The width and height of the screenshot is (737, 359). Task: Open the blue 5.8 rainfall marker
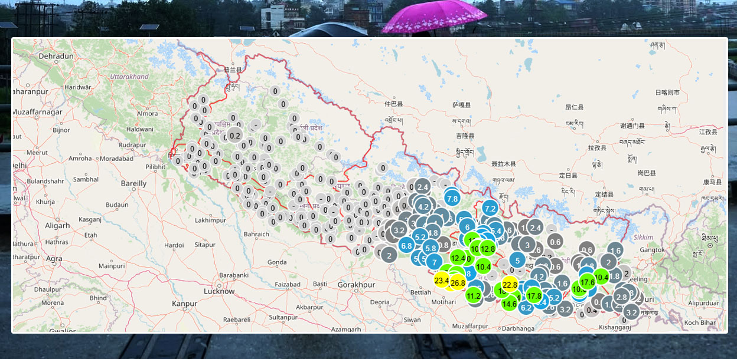(x=431, y=248)
